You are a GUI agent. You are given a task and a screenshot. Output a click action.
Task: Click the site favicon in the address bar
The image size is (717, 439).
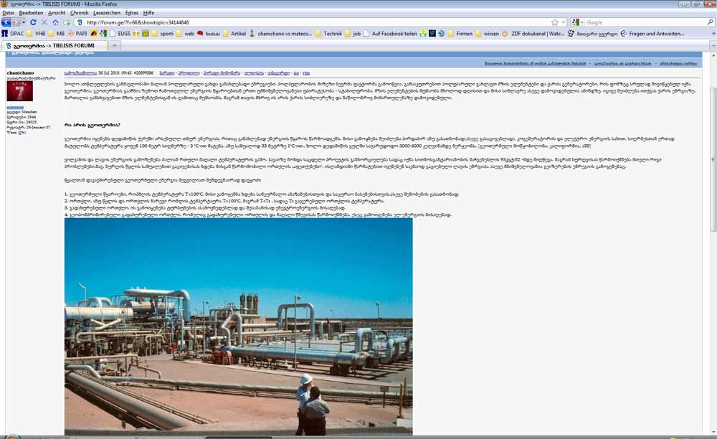tap(78, 22)
